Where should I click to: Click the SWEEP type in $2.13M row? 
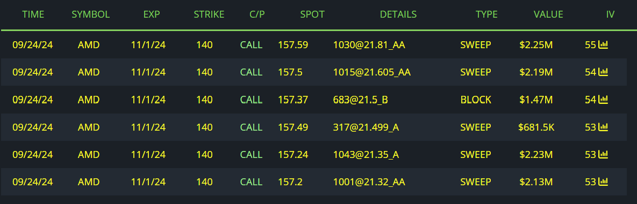(476, 182)
